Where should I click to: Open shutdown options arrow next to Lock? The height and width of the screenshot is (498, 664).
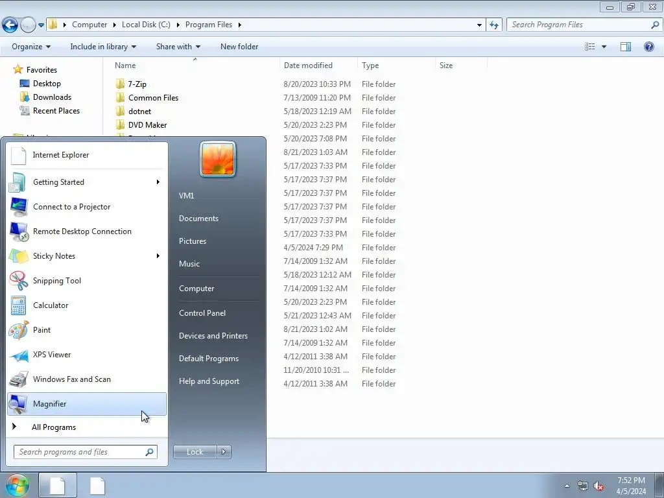[224, 452]
